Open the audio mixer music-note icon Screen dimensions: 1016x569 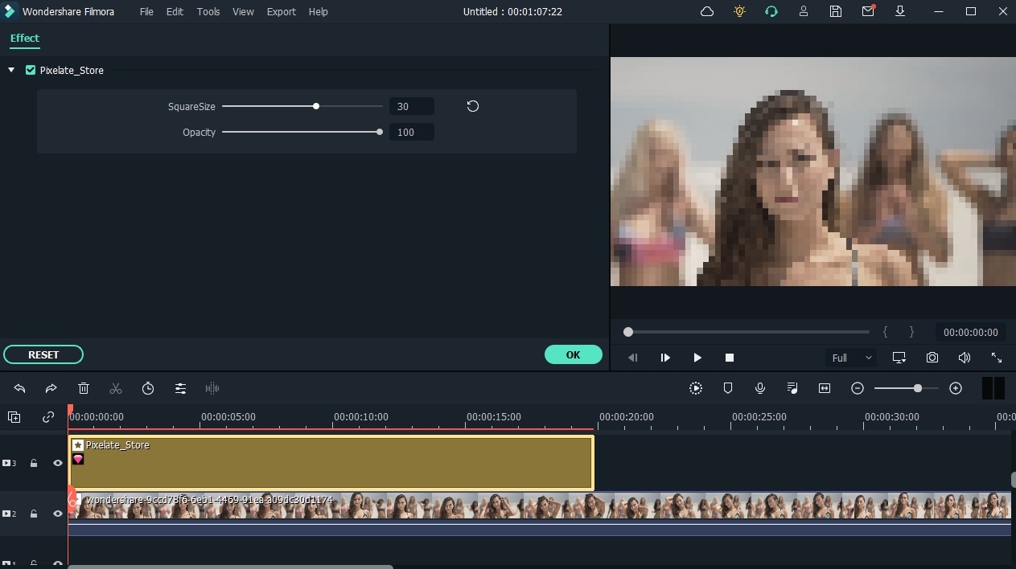[x=792, y=388]
